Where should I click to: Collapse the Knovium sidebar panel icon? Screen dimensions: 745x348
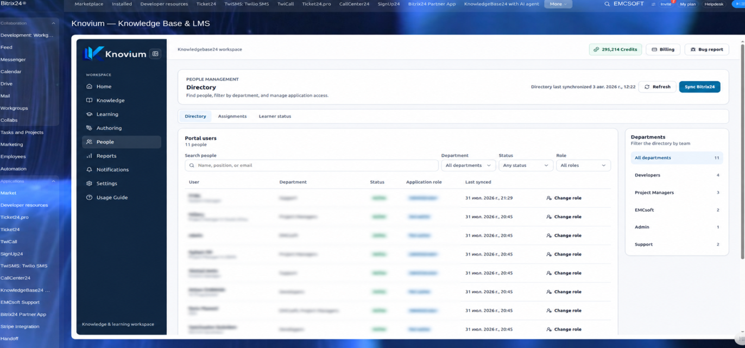point(155,54)
